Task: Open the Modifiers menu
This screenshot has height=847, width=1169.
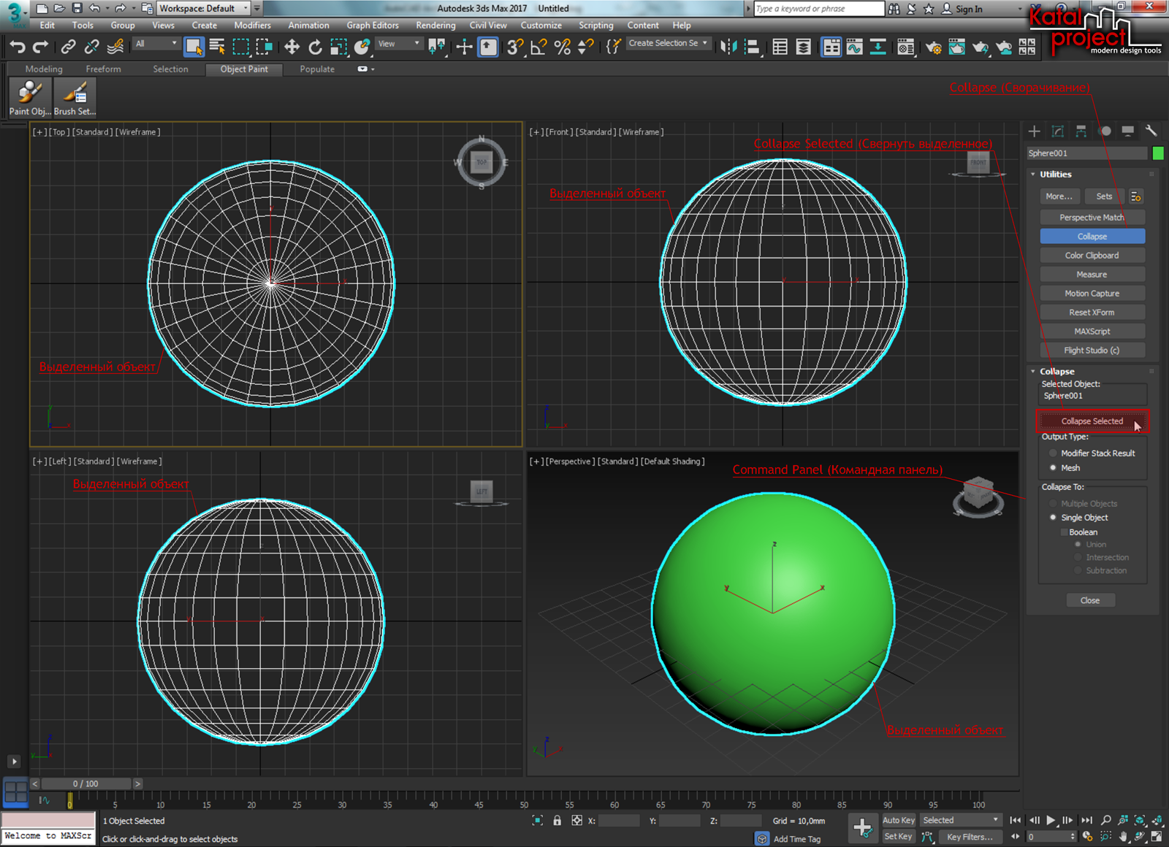Action: click(252, 26)
